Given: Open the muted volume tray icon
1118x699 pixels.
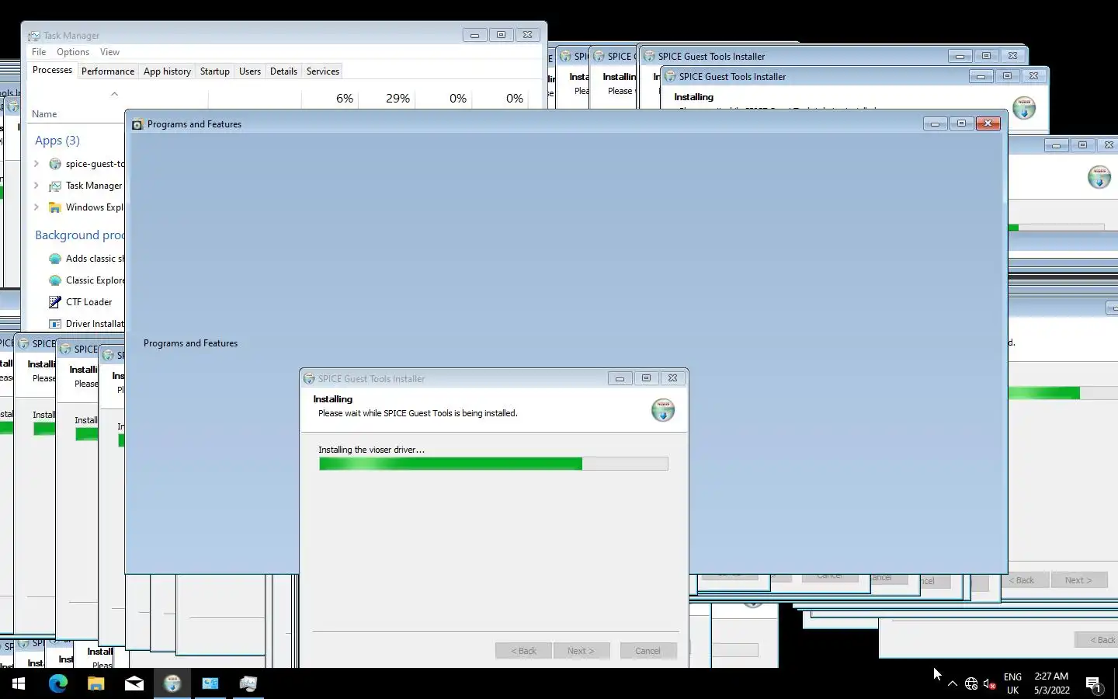Looking at the screenshot, I should (990, 683).
